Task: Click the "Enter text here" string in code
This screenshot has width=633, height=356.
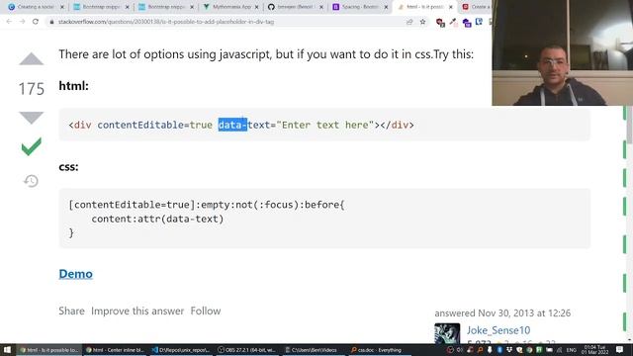Action: pyautogui.click(x=325, y=126)
